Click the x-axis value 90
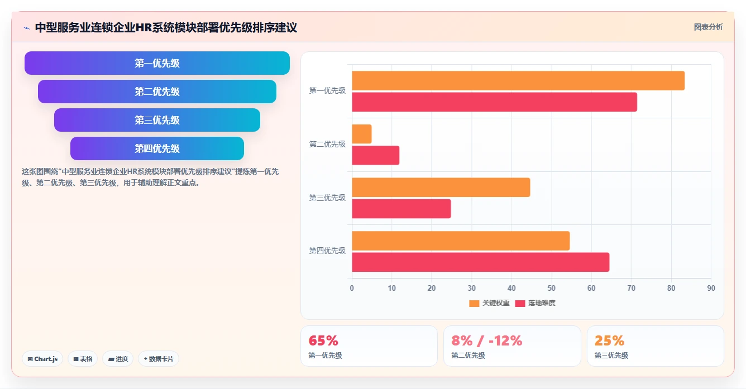Screen dimensions: 746x389 coord(711,288)
